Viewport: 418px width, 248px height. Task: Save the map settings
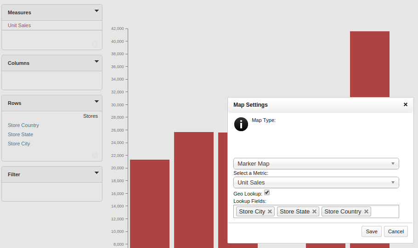[372, 231]
